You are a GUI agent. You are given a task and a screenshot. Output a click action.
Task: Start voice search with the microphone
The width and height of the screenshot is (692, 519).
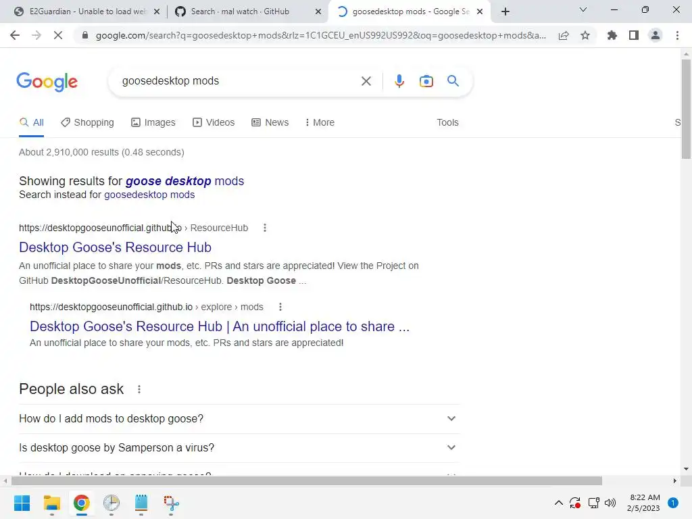click(x=399, y=81)
